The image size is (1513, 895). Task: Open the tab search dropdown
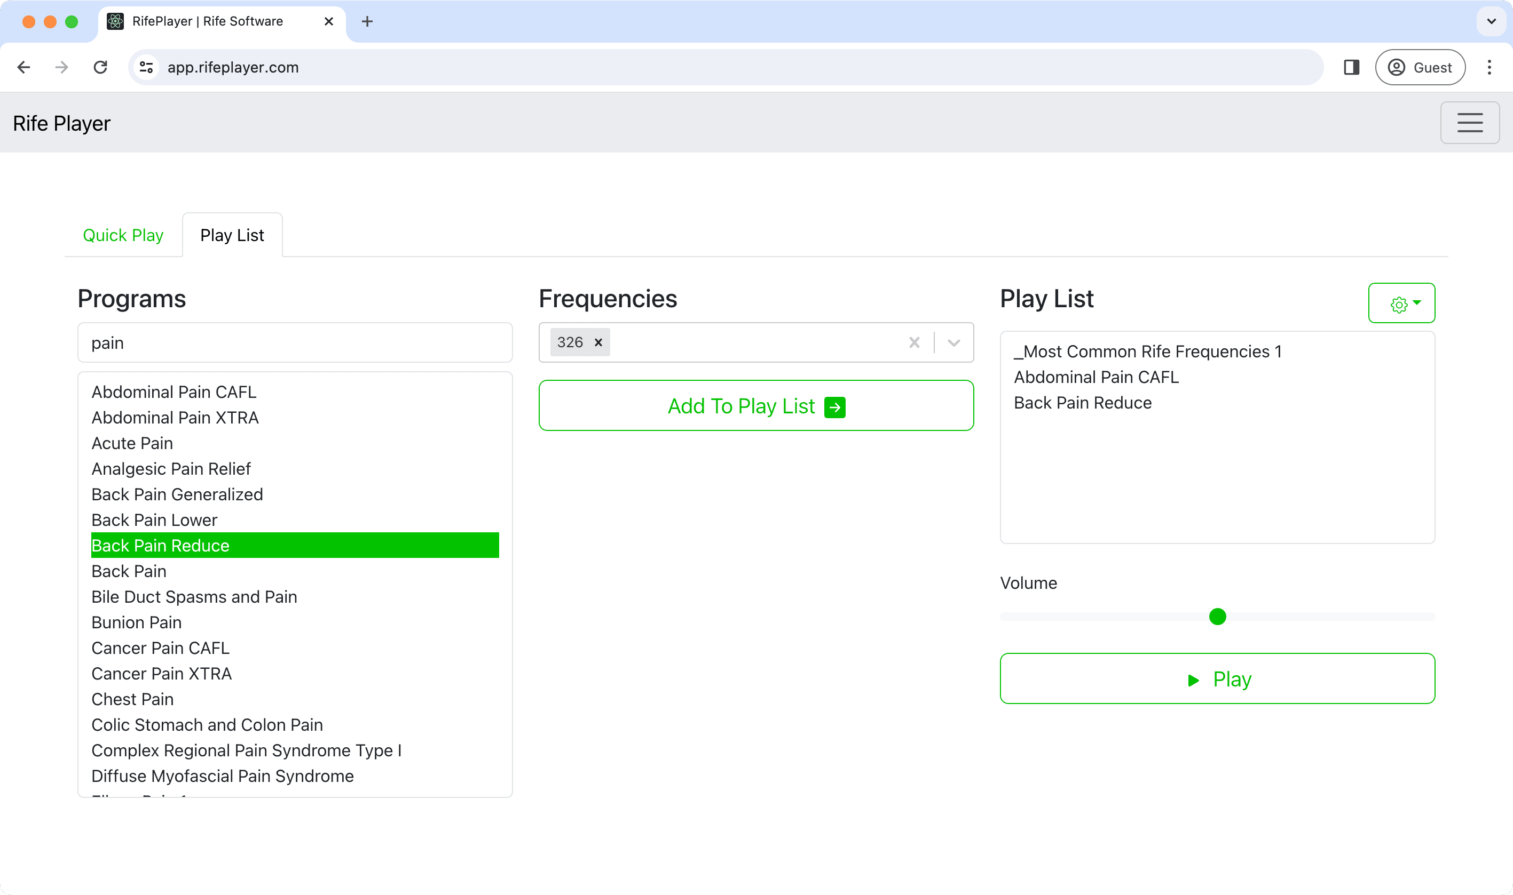[1491, 22]
